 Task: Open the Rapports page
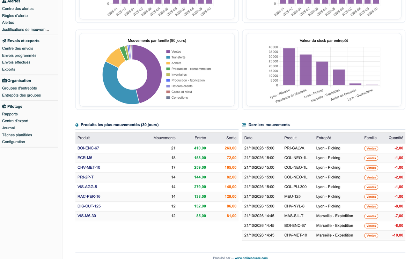coord(10,114)
